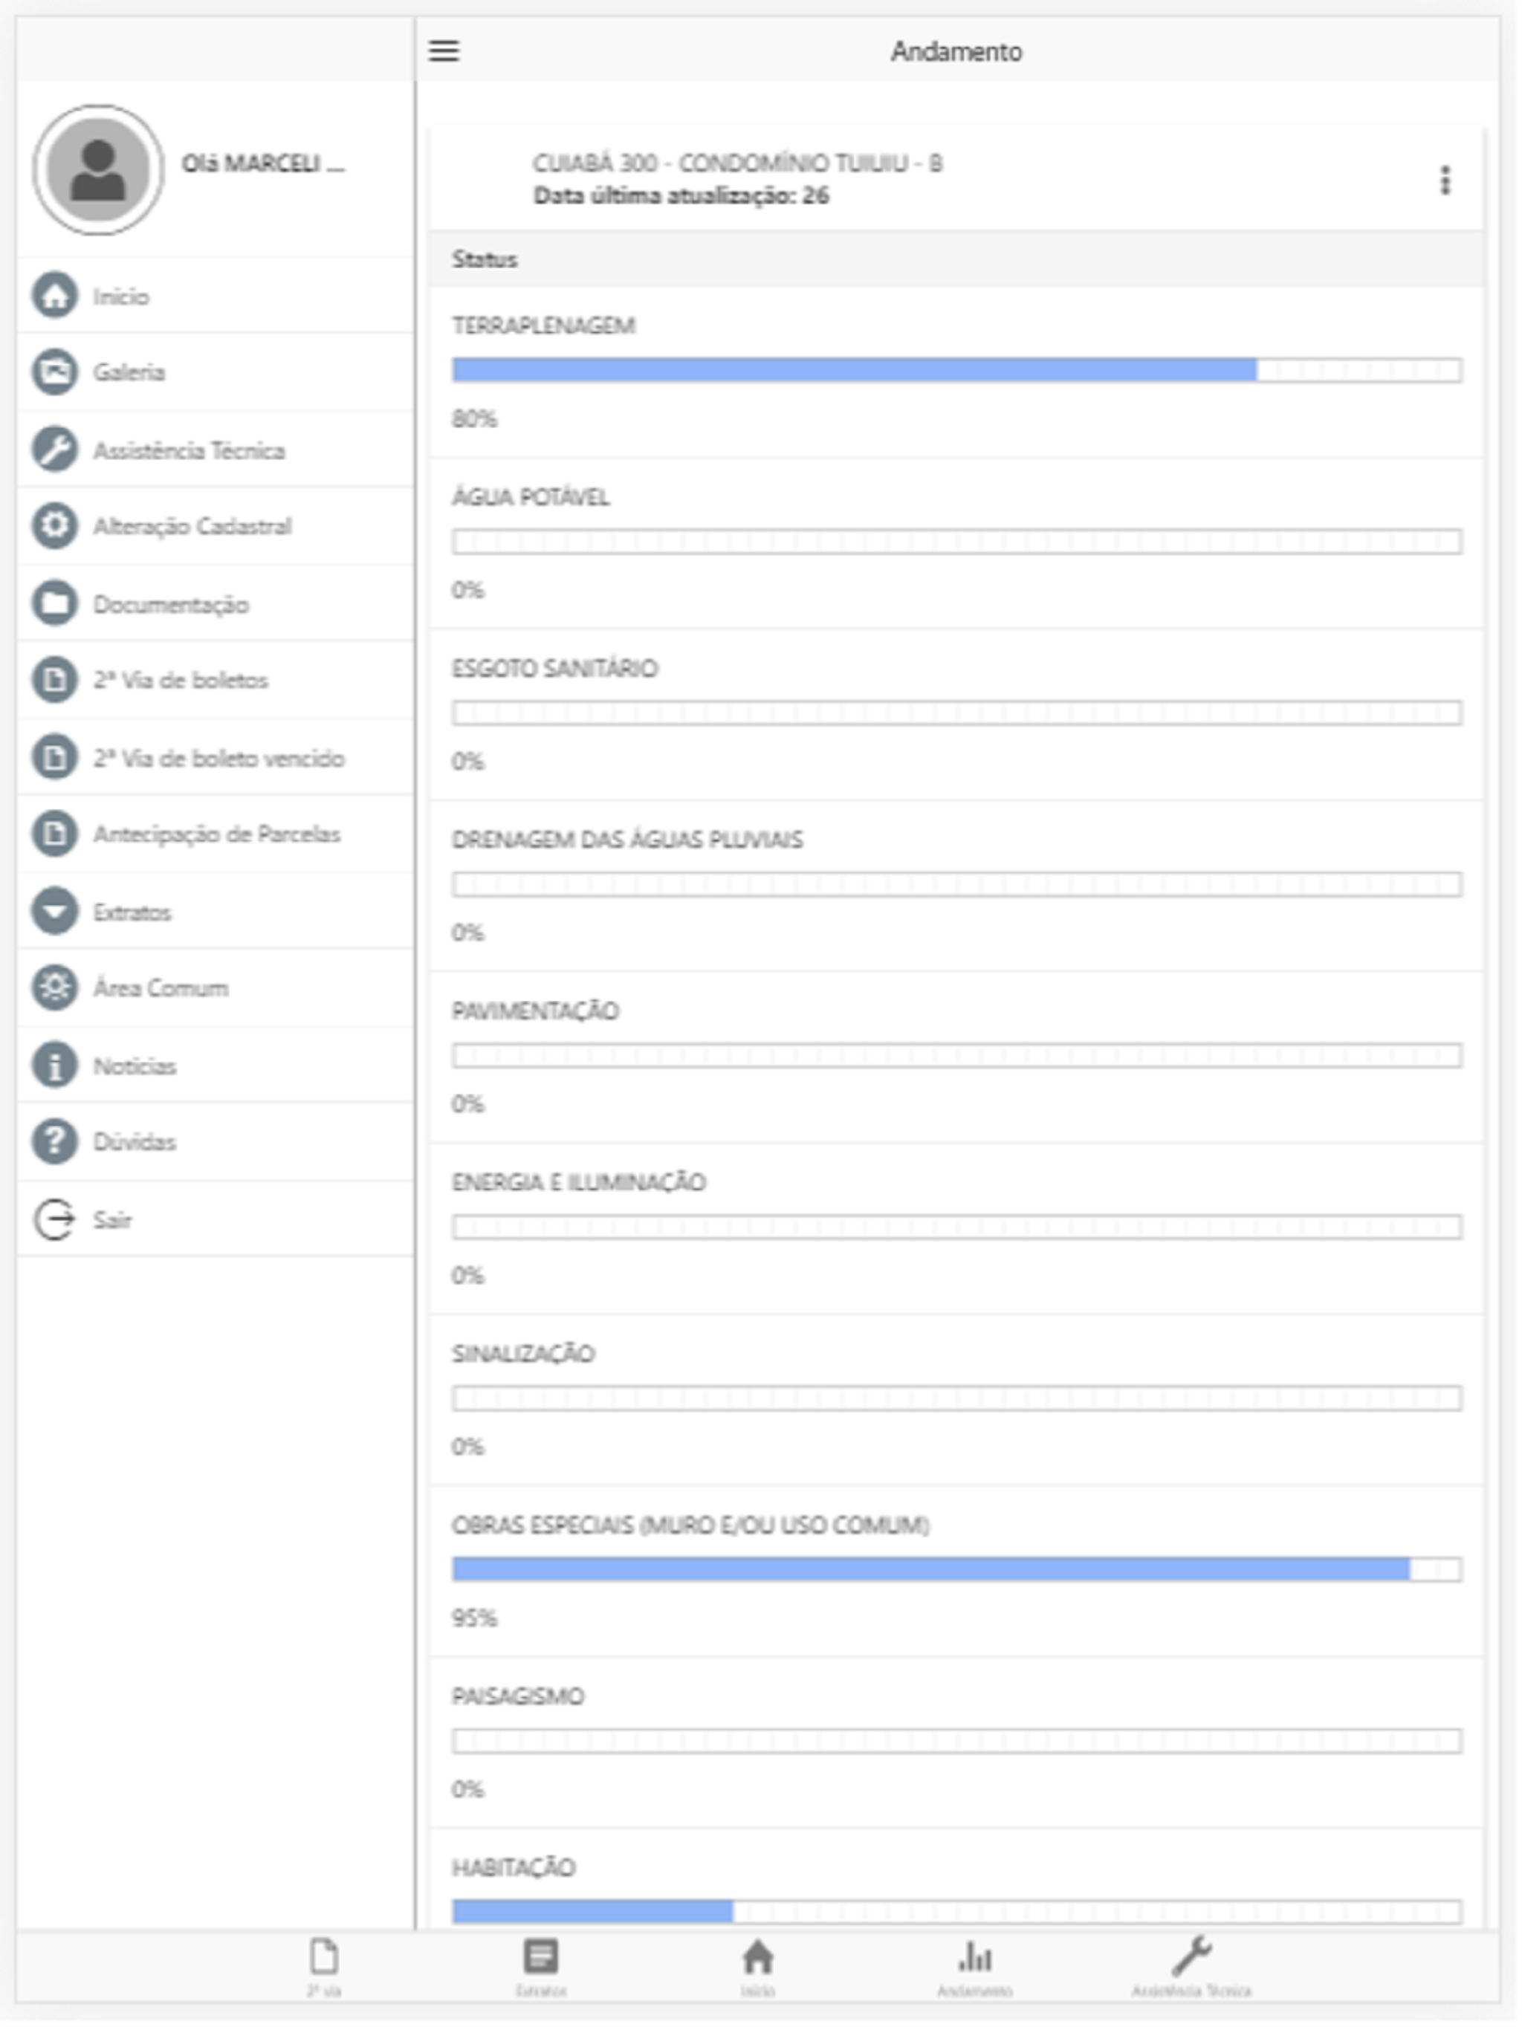Click the Olá MARCELI greeting text
Image resolution: width=1522 pixels, height=2030 pixels.
[x=262, y=163]
